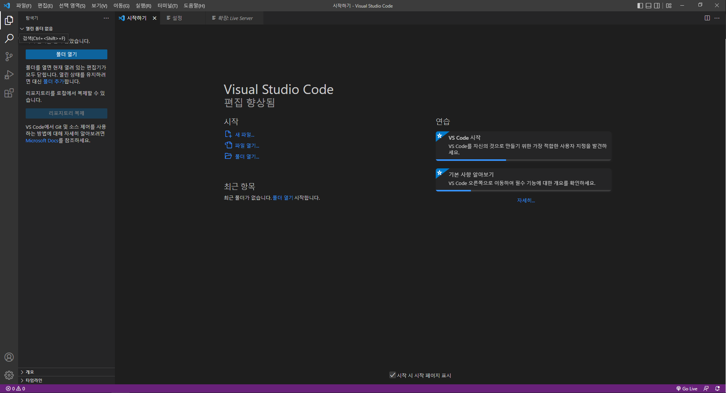Open Source Control view icon
726x393 pixels.
[9, 57]
